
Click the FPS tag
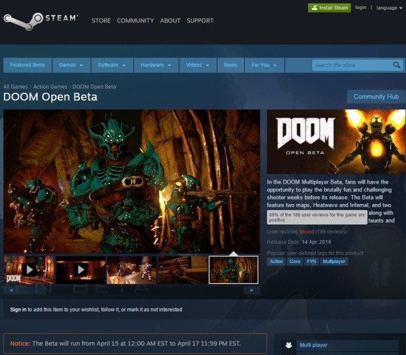pos(311,262)
